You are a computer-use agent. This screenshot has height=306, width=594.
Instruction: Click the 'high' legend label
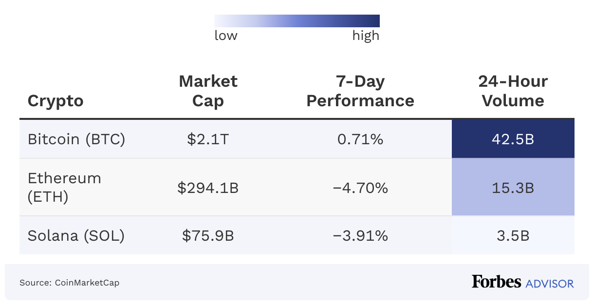(366, 36)
